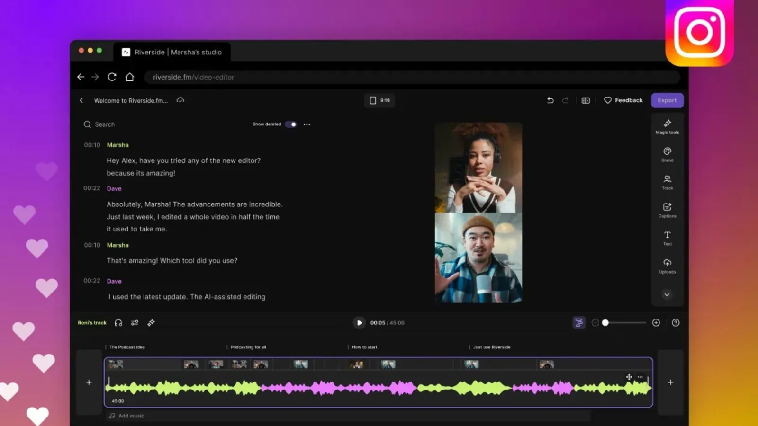The height and width of the screenshot is (426, 758).
Task: Select Roni's track label
Action: tap(92, 323)
